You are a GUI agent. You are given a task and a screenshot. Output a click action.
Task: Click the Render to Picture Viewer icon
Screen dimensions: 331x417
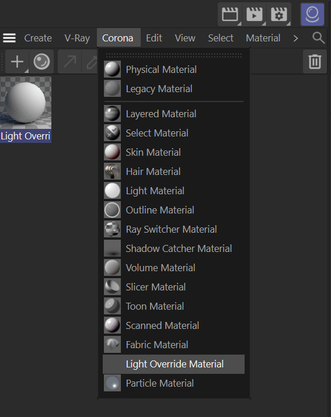(x=255, y=15)
